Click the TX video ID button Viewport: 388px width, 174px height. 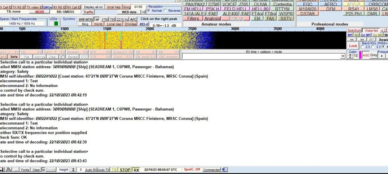click(x=34, y=7)
